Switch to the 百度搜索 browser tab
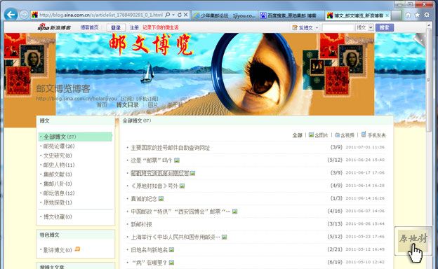 tap(291, 15)
